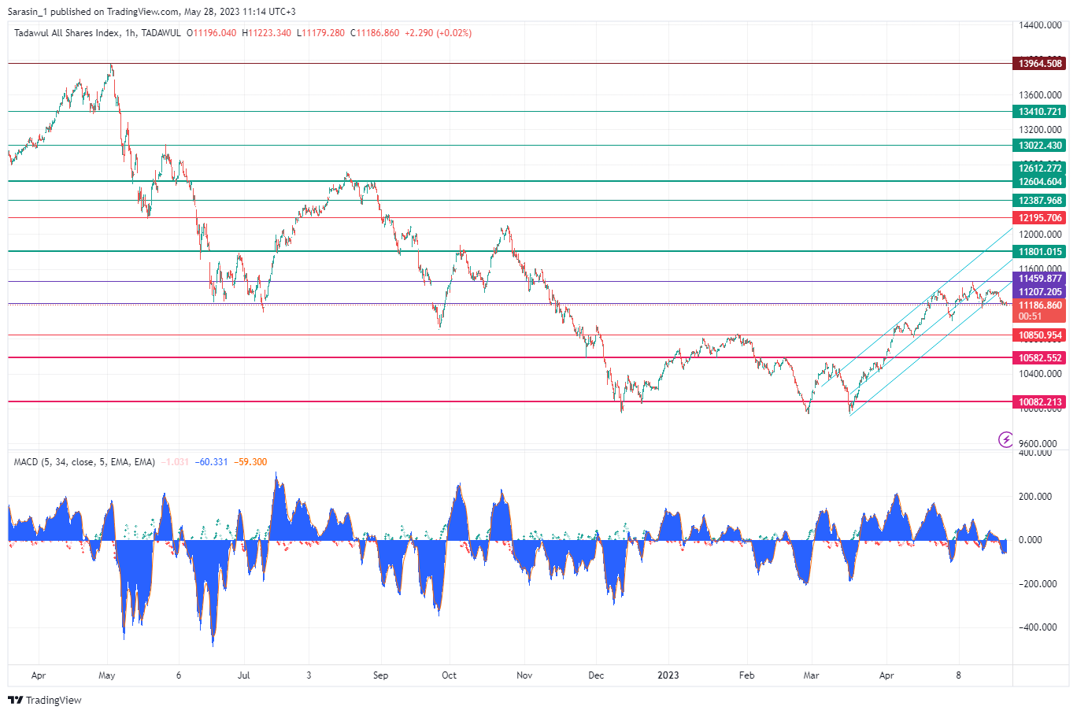The image size is (1077, 714).
Task: Click the Nov label on the time axis
Action: coord(524,675)
